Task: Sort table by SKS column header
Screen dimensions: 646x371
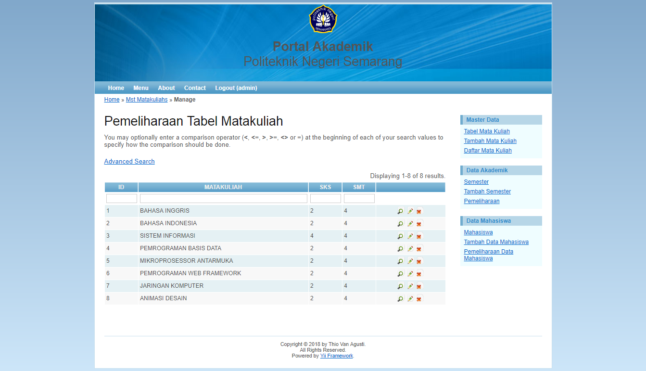Action: tap(326, 187)
